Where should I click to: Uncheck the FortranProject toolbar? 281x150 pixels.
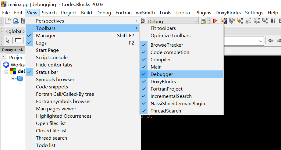tap(182, 89)
